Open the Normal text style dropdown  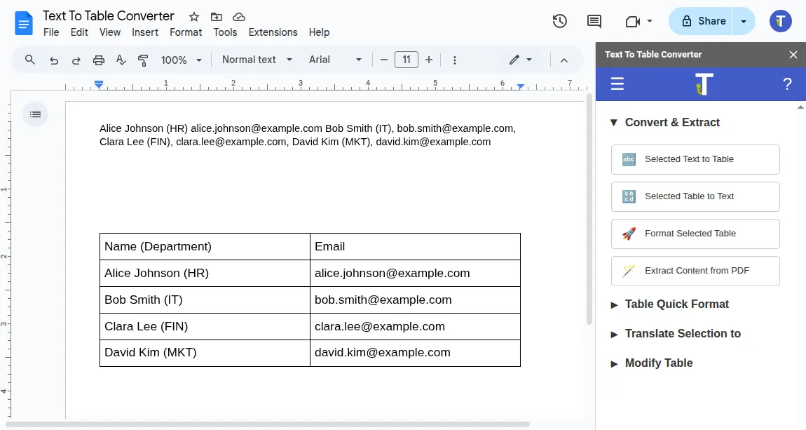coord(257,60)
